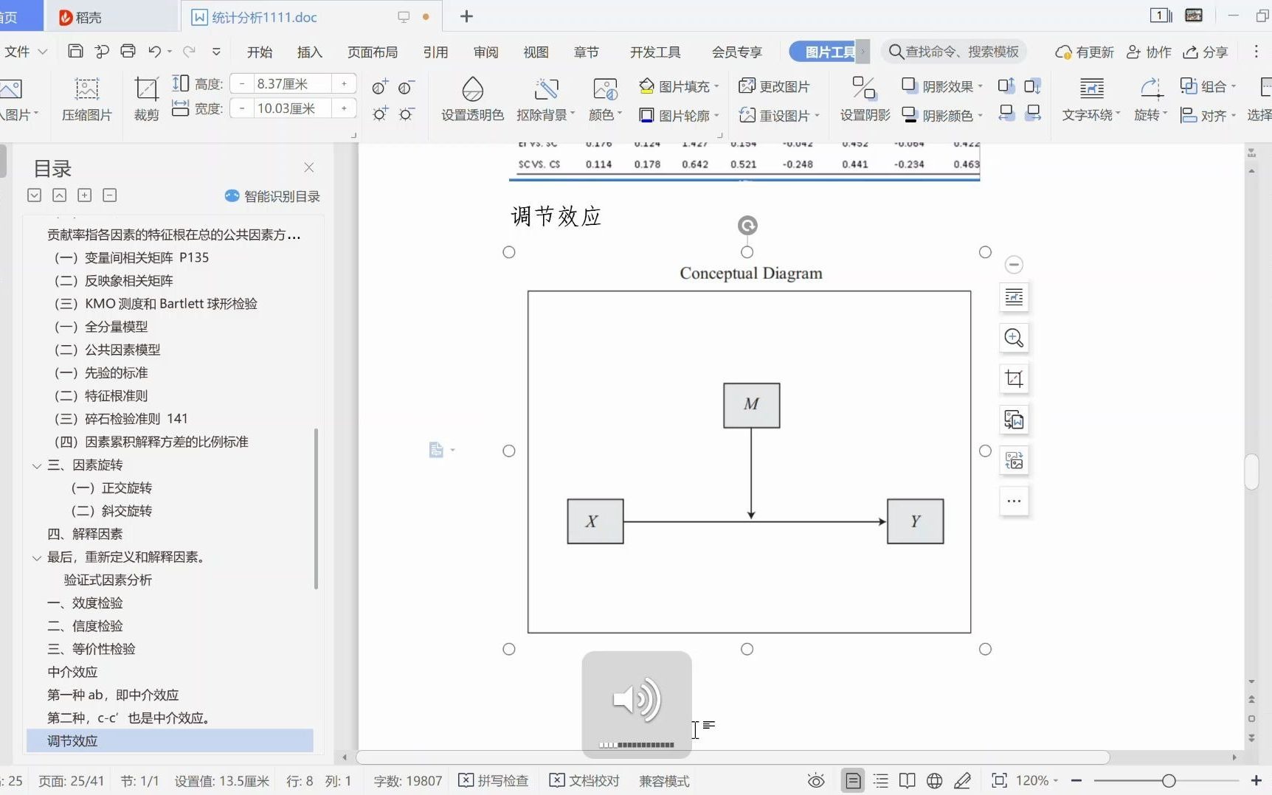
Task: Select 验证式因素分析 in outline
Action: [108, 580]
